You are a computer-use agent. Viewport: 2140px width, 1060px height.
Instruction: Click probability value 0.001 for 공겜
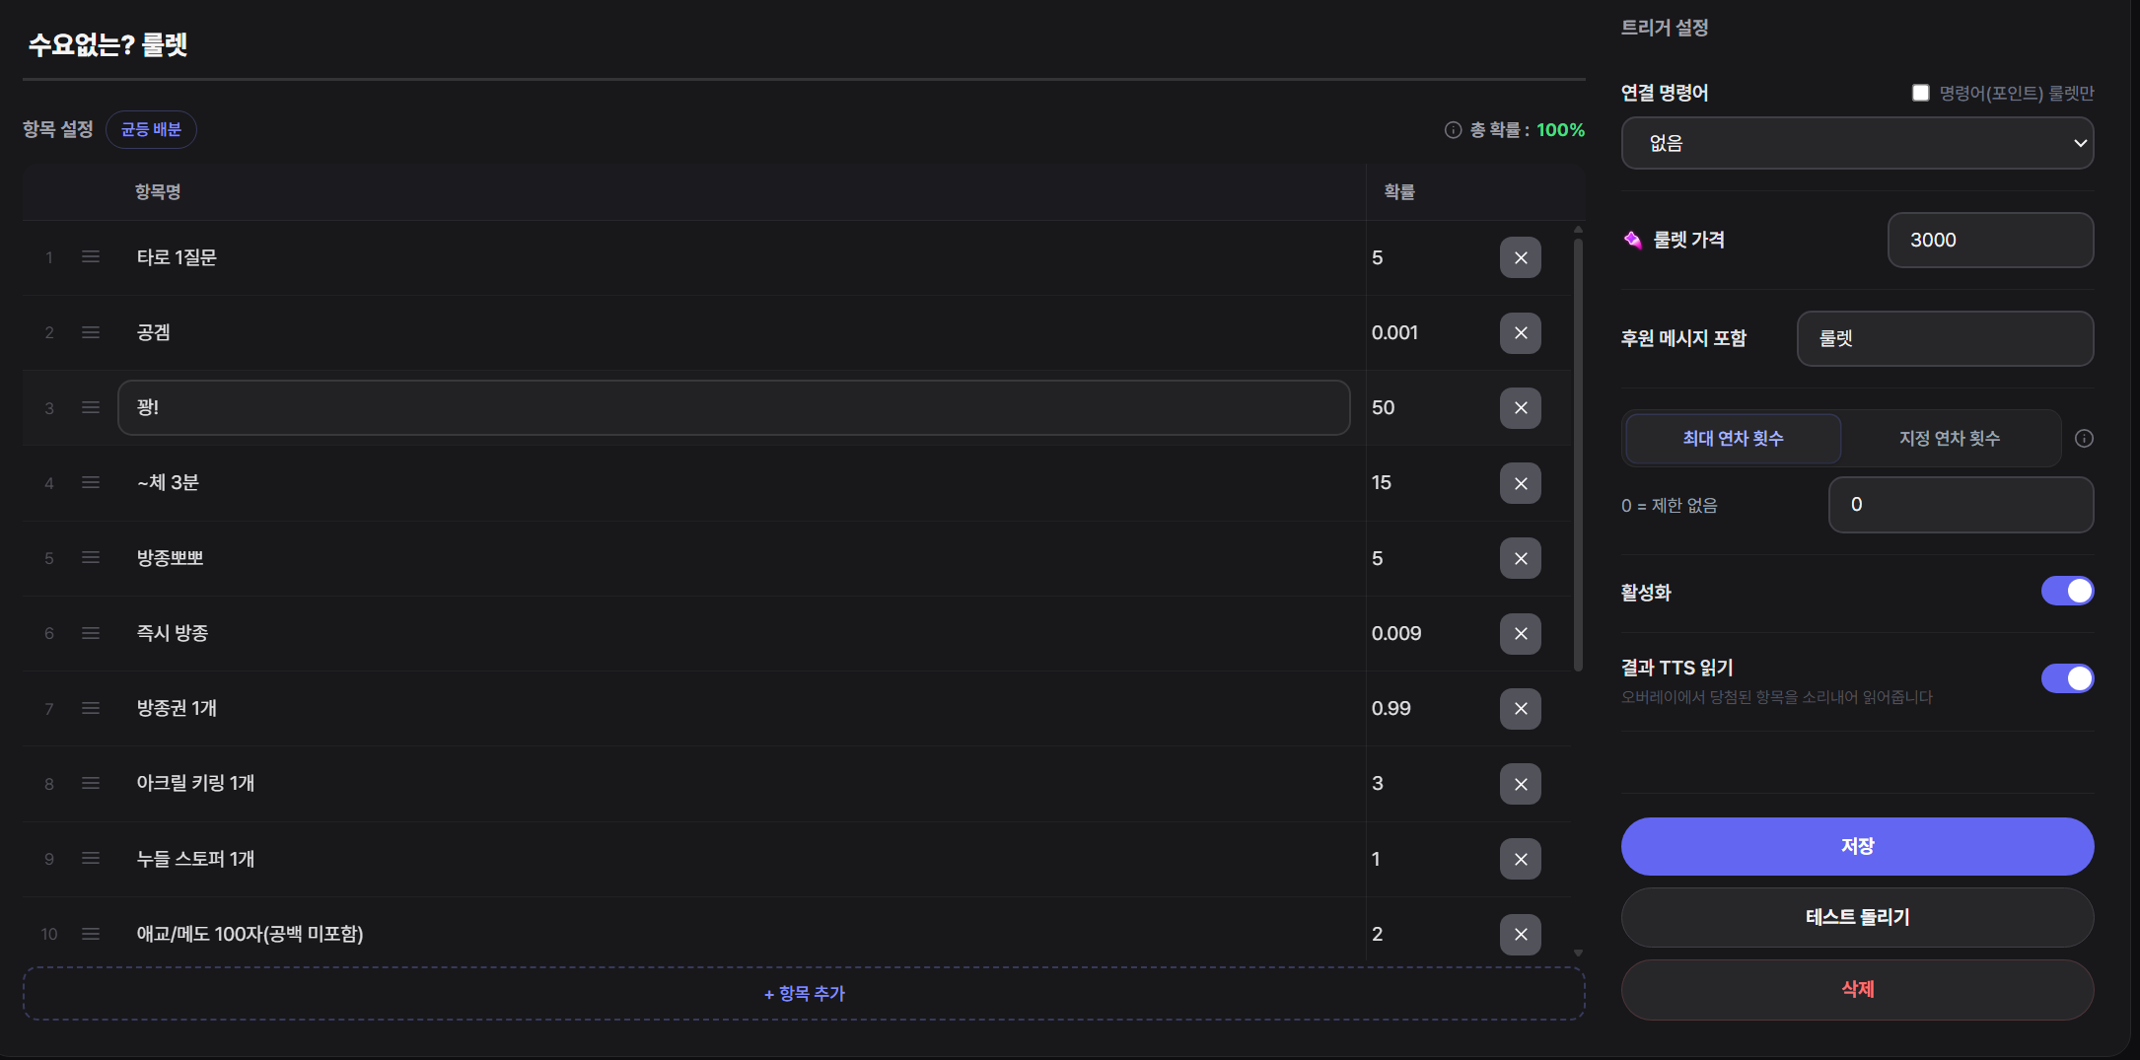(1394, 332)
